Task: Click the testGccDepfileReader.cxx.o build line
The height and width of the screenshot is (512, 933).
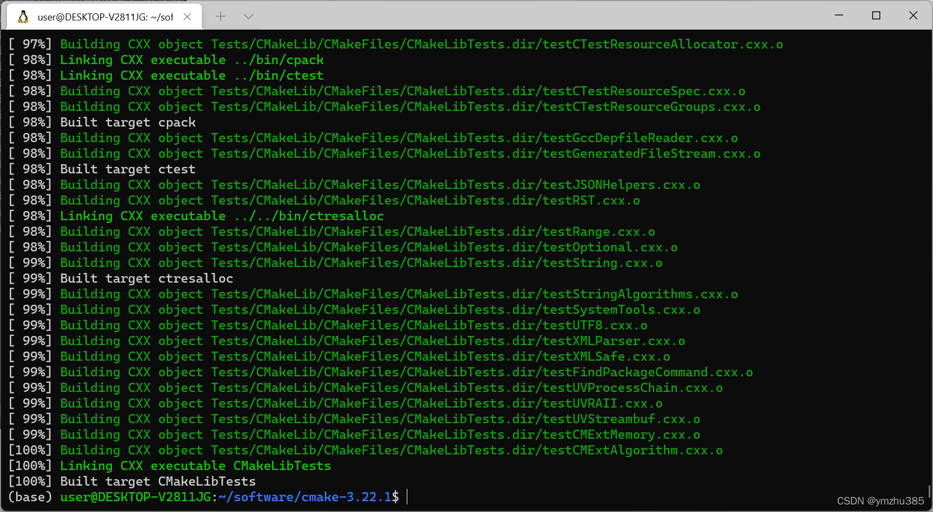Action: point(373,138)
